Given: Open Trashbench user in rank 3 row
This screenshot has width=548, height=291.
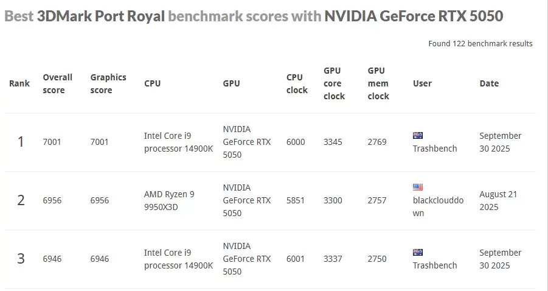Looking at the screenshot, I should click(x=435, y=265).
